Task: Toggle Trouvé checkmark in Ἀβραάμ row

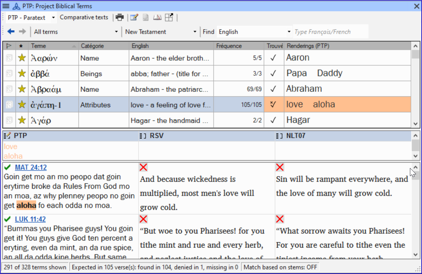Action: [273, 89]
